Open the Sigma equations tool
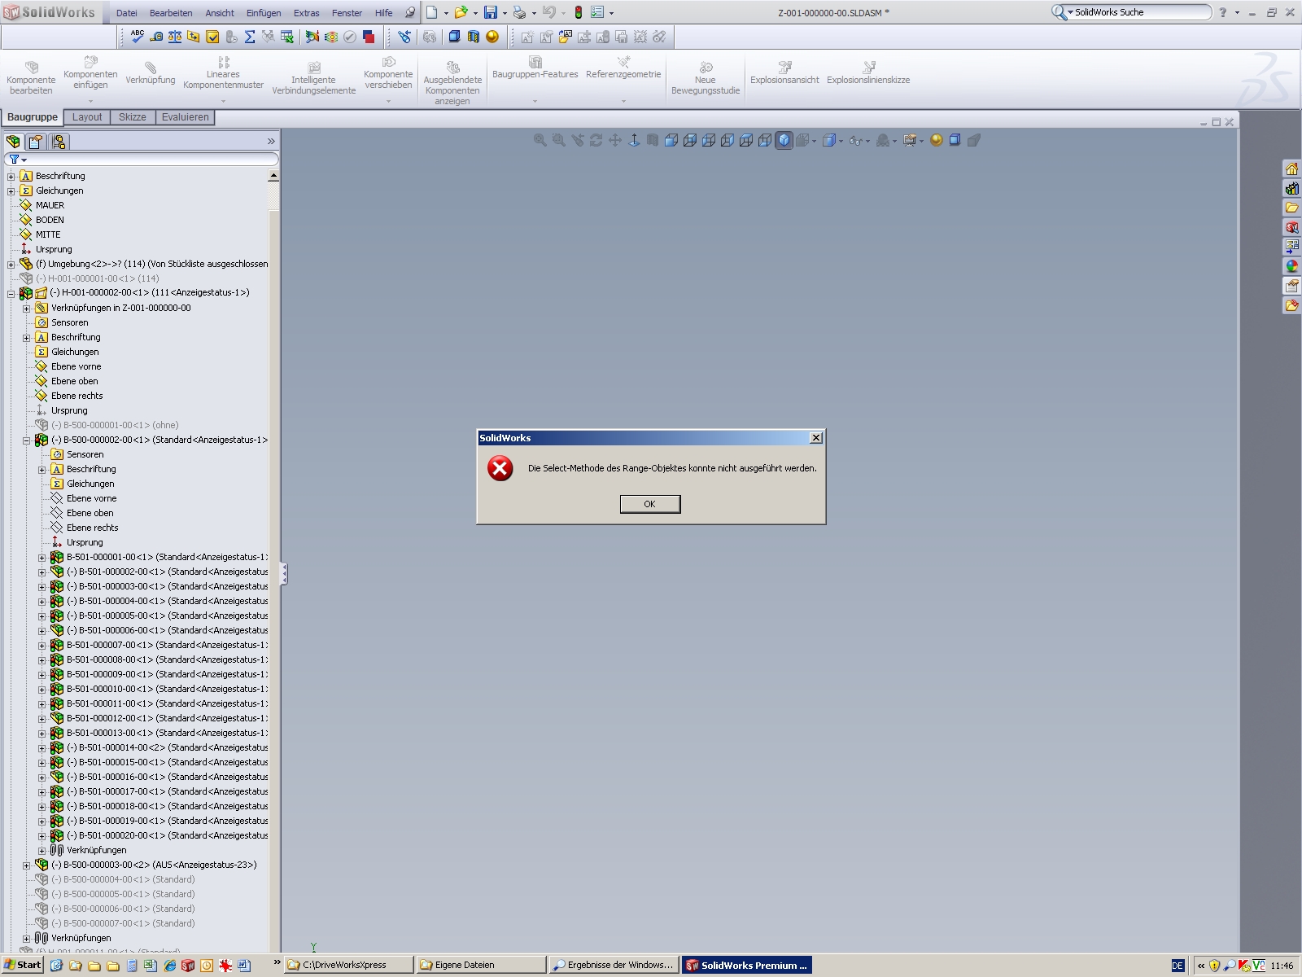1302x977 pixels. click(x=250, y=37)
